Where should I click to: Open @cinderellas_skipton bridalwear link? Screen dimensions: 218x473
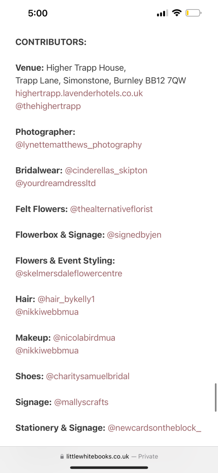pyautogui.click(x=106, y=170)
